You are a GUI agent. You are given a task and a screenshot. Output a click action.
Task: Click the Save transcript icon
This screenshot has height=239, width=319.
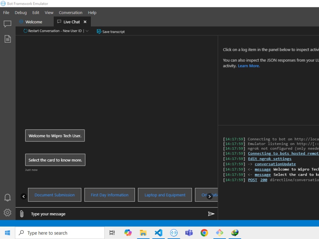coord(99,32)
